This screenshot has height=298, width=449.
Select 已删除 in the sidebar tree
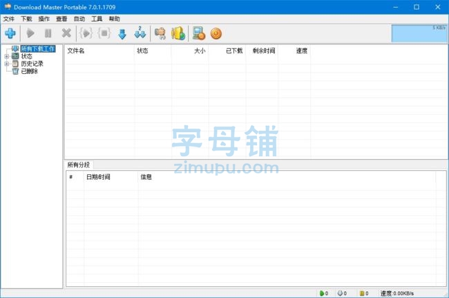(30, 71)
